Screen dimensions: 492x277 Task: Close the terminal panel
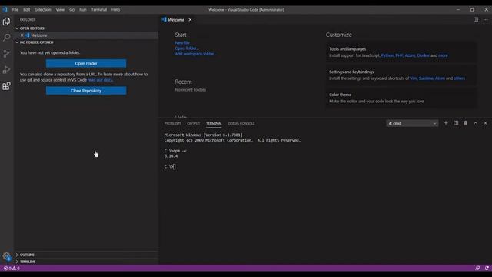485,123
